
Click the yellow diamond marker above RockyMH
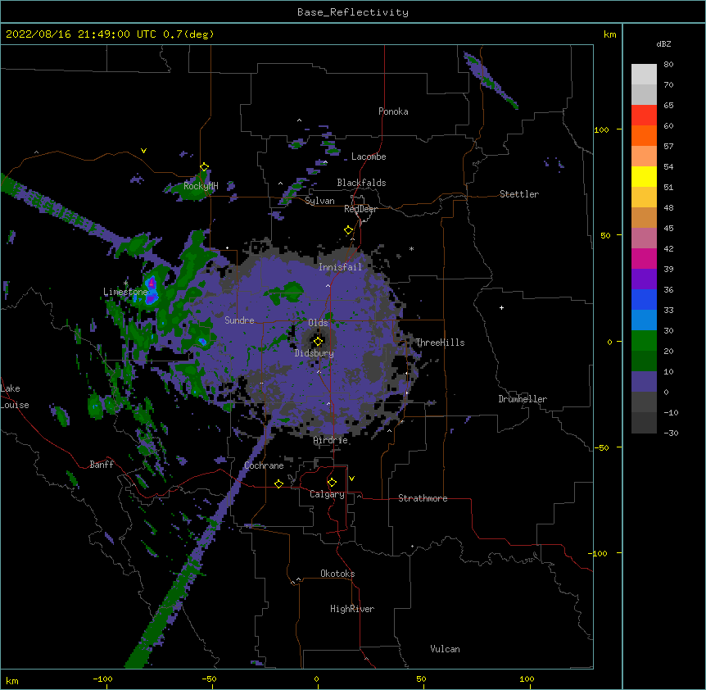pos(204,167)
